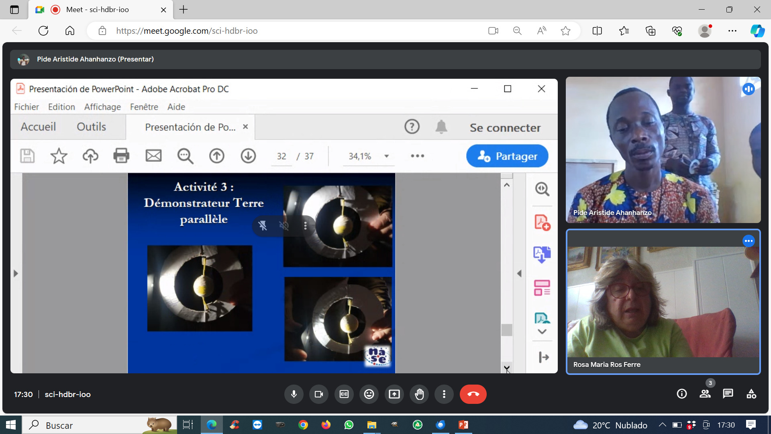Click the browser home button
771x434 pixels.
point(70,31)
